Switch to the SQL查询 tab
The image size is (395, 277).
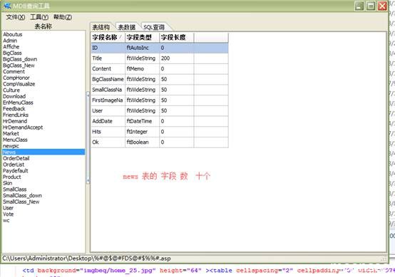coord(154,27)
